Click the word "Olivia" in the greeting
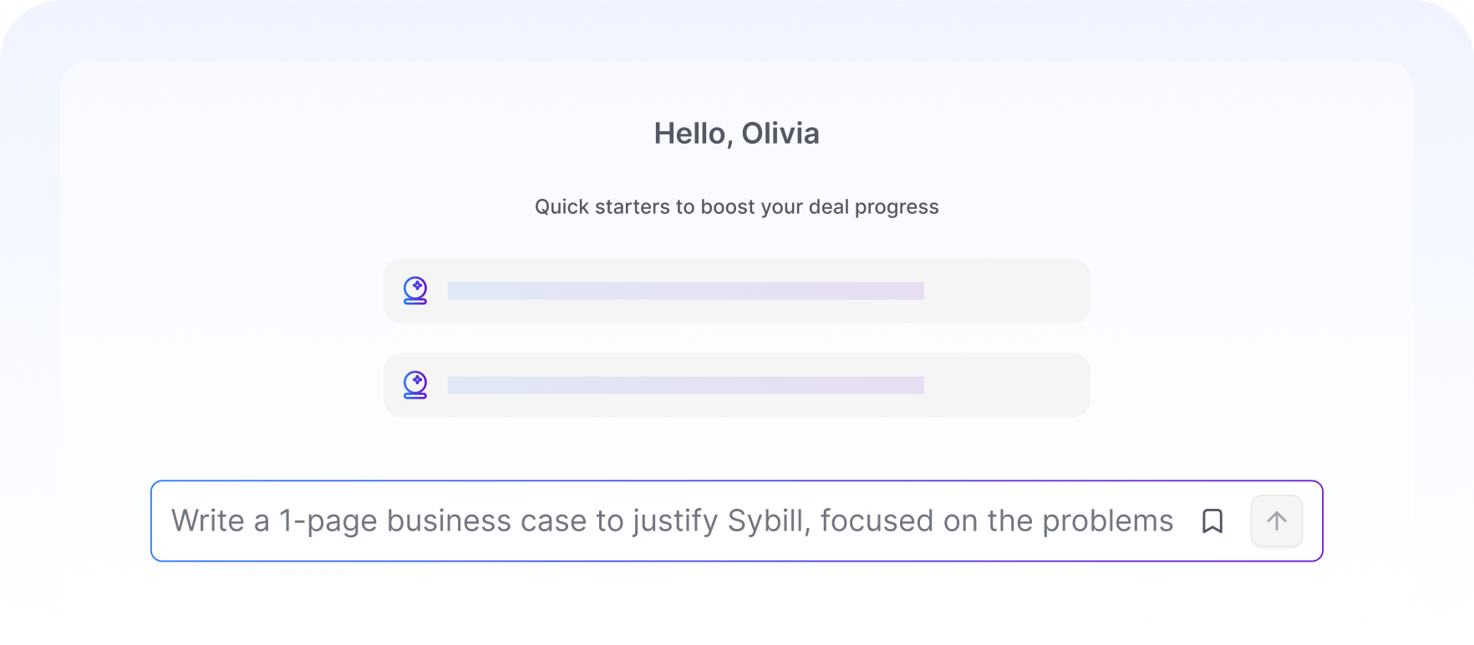 (x=780, y=134)
